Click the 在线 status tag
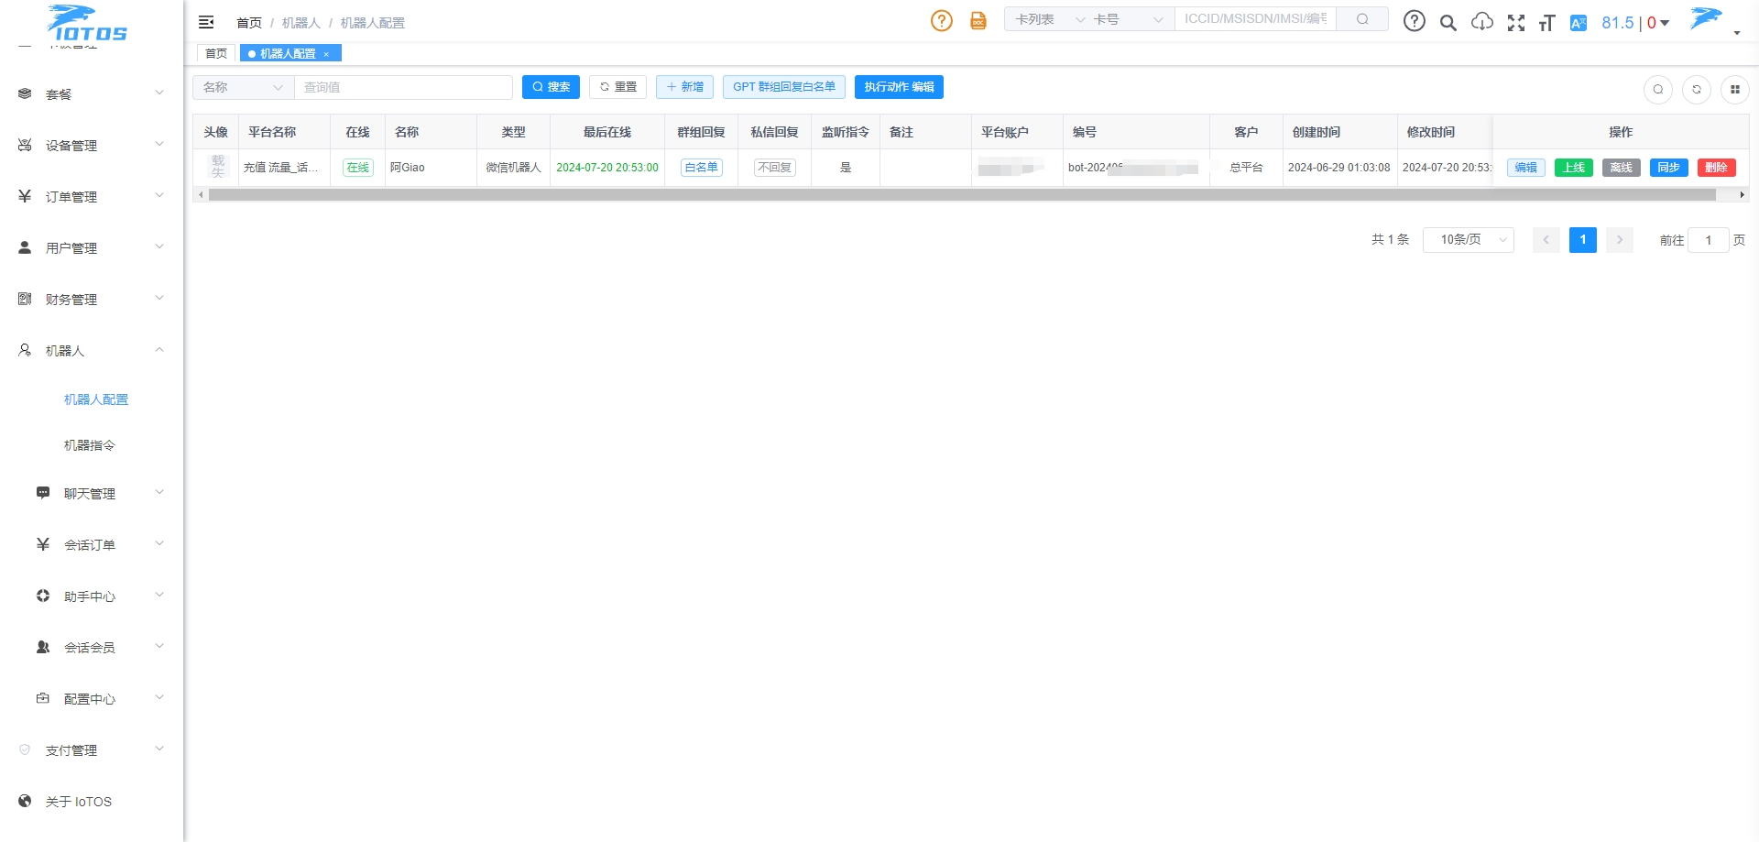This screenshot has height=842, width=1759. click(357, 168)
